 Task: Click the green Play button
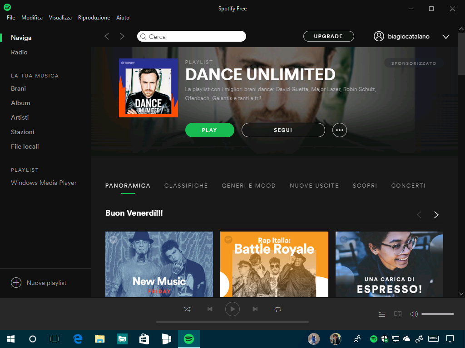[x=210, y=130]
